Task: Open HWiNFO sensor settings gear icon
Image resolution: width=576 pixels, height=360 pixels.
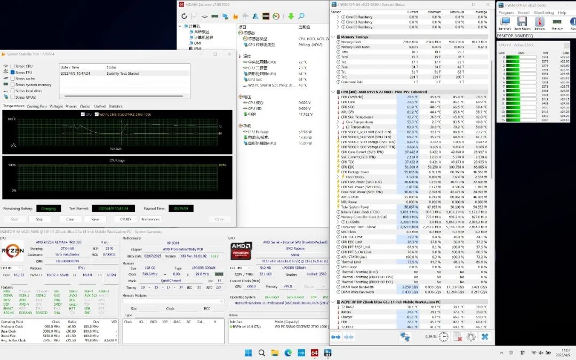Action: tap(471, 337)
